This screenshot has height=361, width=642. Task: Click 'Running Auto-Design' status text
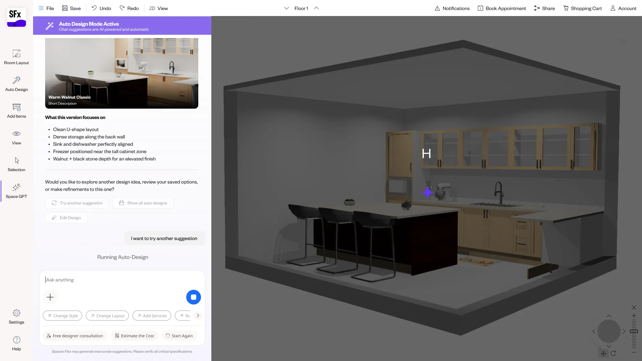(x=123, y=257)
